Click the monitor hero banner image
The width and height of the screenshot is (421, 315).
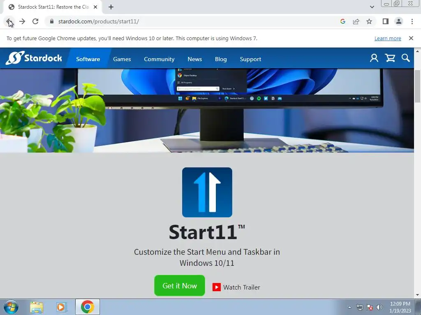click(x=207, y=110)
